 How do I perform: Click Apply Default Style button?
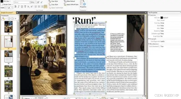pos(71,4)
